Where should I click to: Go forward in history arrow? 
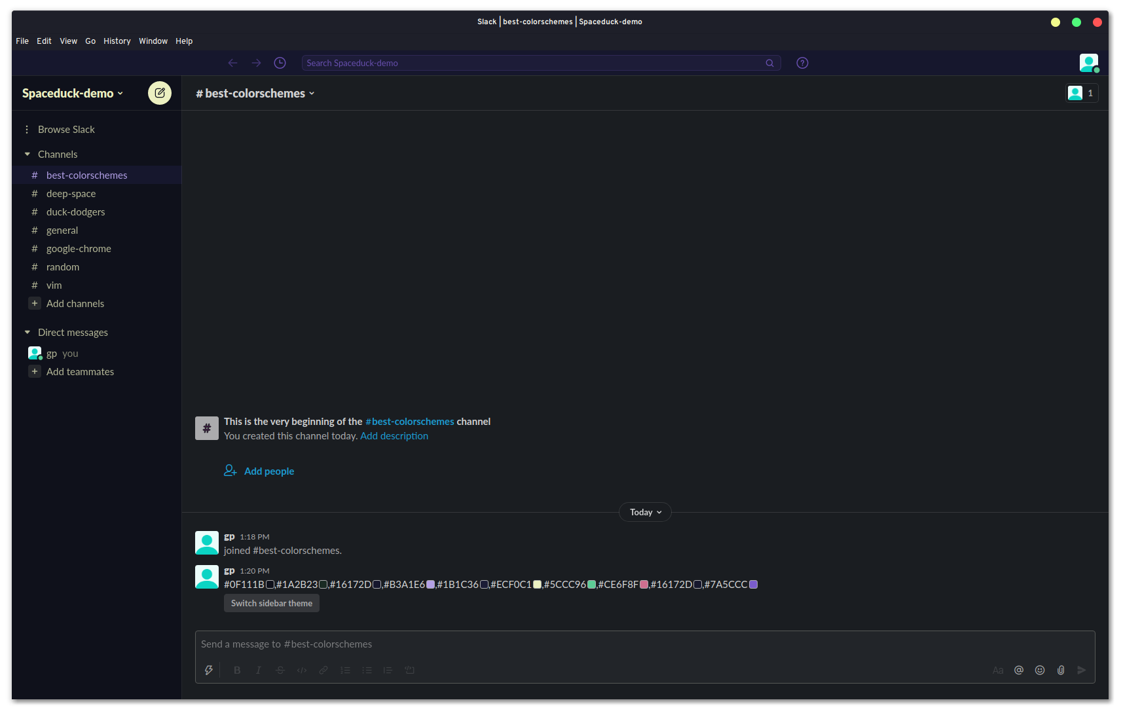256,63
